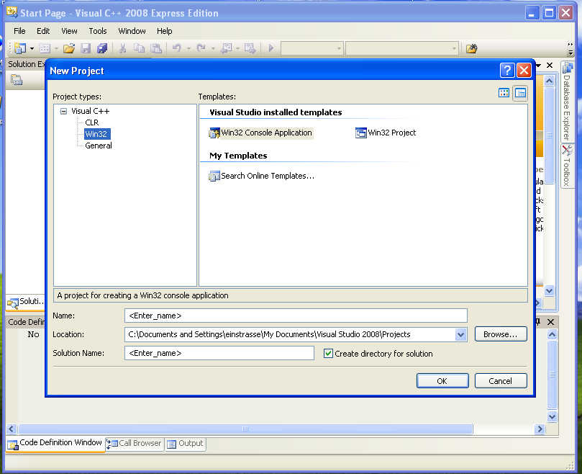Open the View menu
The width and height of the screenshot is (582, 474).
coord(69,31)
